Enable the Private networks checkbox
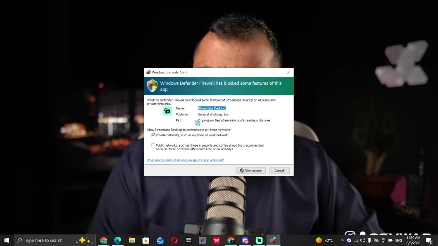This screenshot has width=438, height=246. (x=153, y=135)
